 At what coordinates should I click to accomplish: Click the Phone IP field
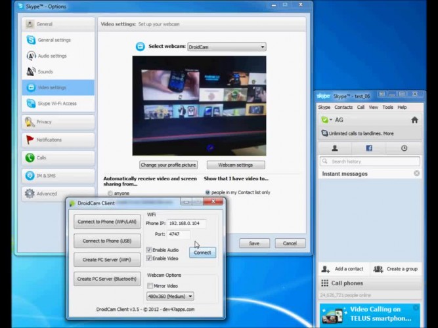point(186,223)
